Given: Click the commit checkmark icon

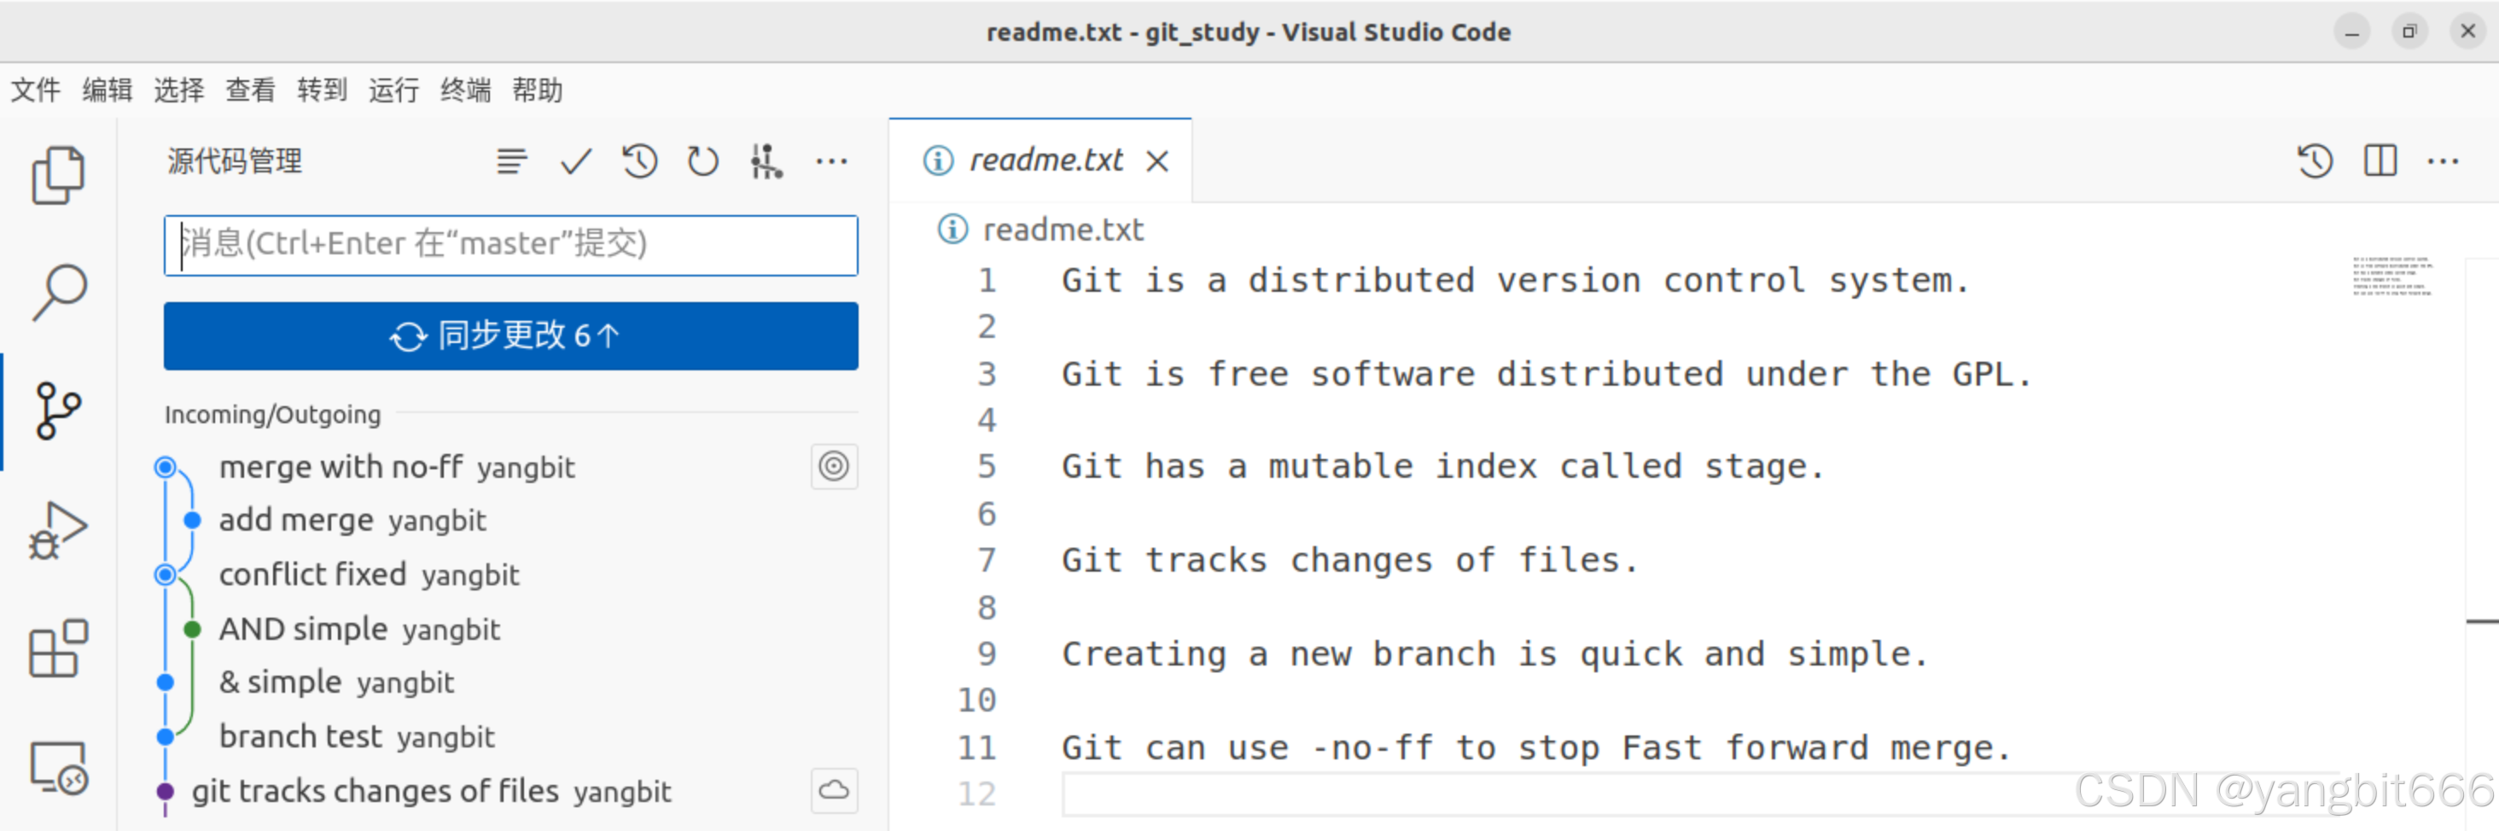Looking at the screenshot, I should pyautogui.click(x=575, y=161).
